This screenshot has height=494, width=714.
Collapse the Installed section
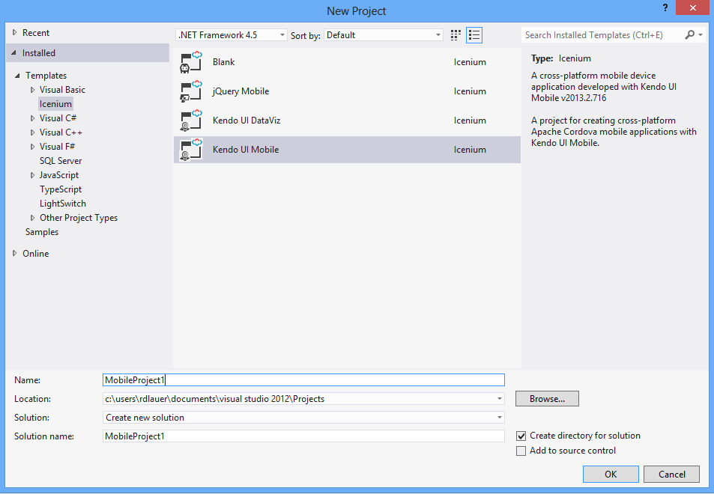[14, 52]
